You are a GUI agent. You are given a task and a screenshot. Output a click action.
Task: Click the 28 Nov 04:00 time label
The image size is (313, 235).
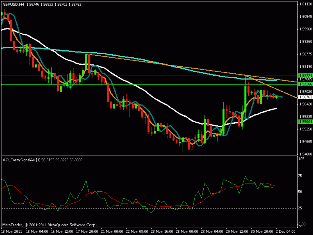pos(212,232)
